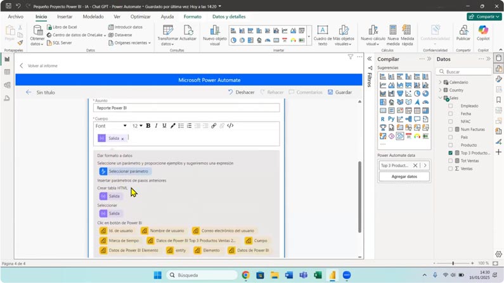The width and height of the screenshot is (504, 283).
Task: Click the Buscar search field in Datos
Action: point(467,72)
